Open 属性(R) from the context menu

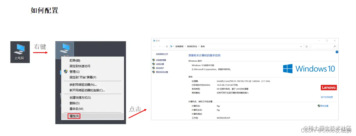74,116
